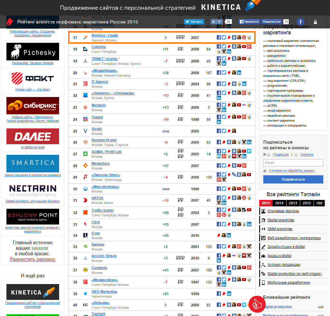Open the Аутсорс-продакшны rating link
The image size is (330, 316).
284,265
